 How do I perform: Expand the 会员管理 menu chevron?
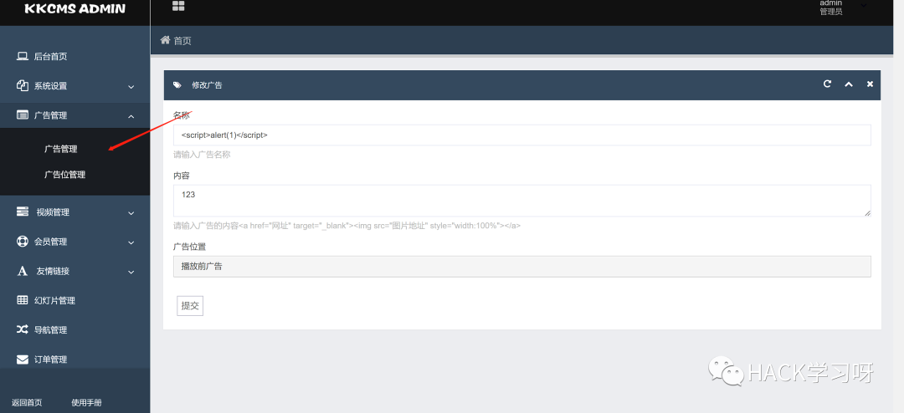(x=131, y=242)
